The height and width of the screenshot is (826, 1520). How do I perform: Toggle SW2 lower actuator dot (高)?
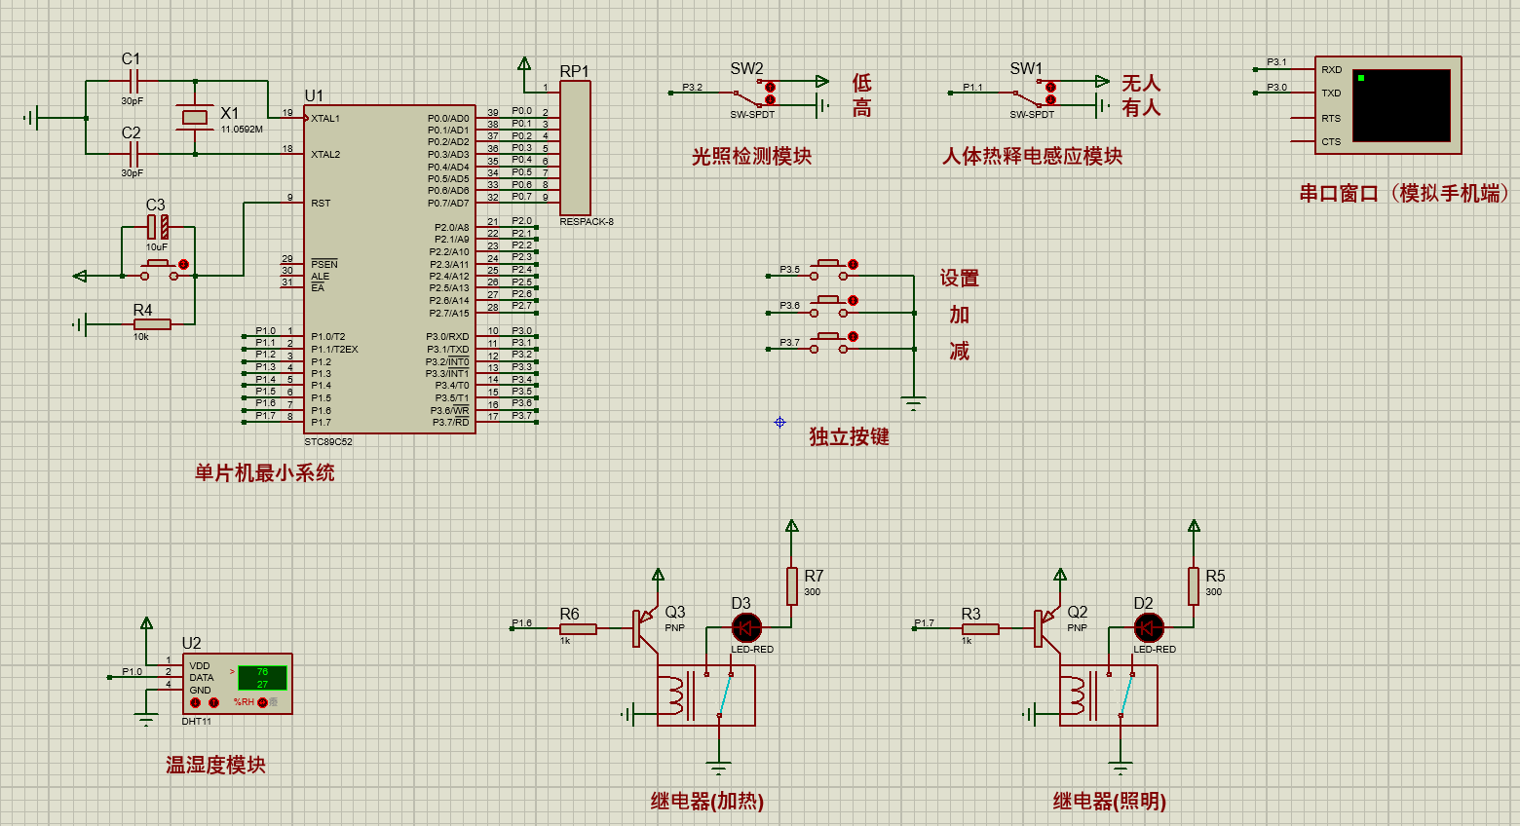coord(770,99)
